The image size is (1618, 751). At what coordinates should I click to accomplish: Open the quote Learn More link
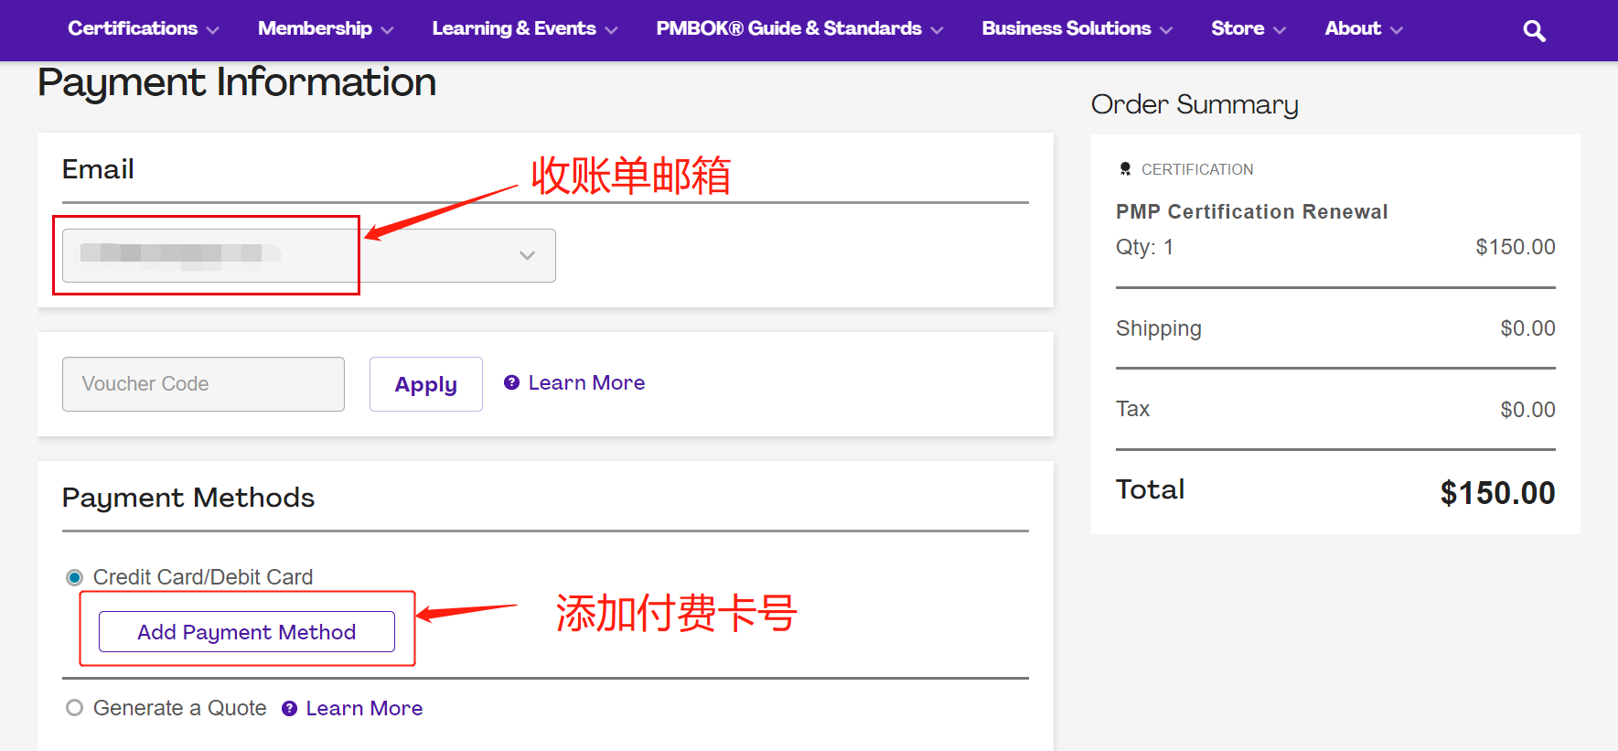[364, 708]
